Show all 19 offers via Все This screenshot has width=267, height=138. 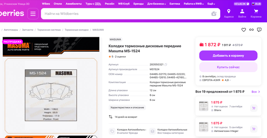point(256,92)
